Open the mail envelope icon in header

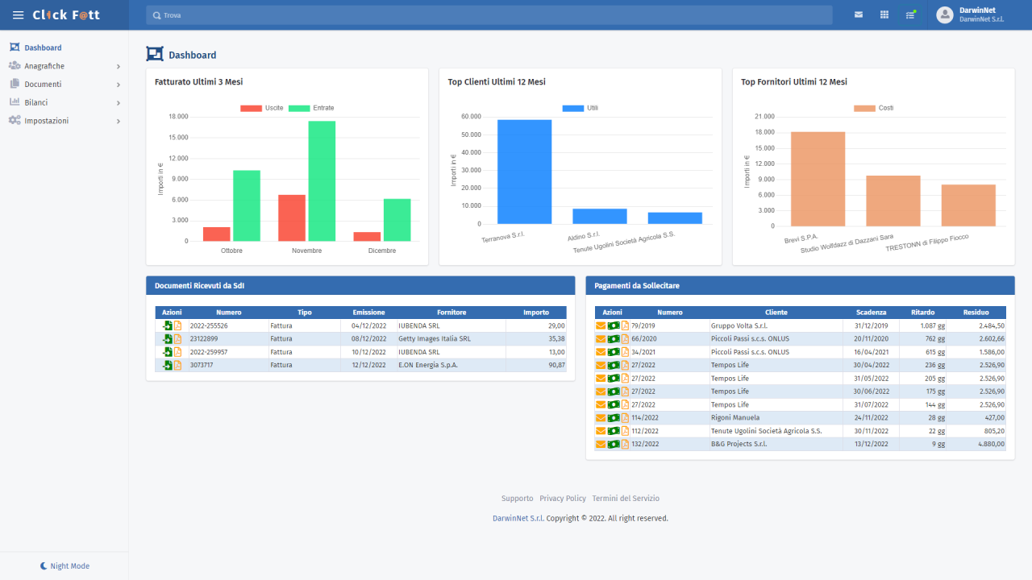(859, 14)
